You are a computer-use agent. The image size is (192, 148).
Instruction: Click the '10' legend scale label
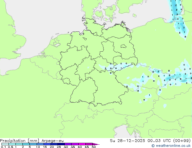click(x=38, y=147)
